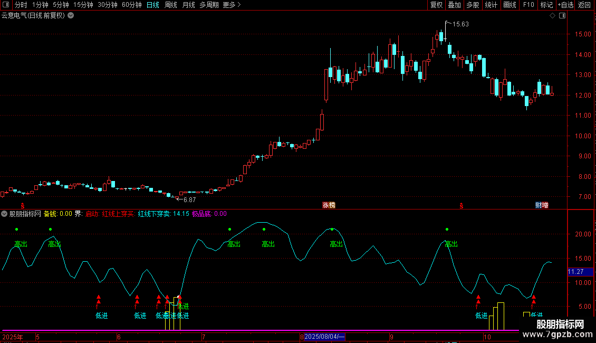This screenshot has width=596, height=343.
Task: Toggle the left sidebar panel icon
Action: tap(6, 5)
